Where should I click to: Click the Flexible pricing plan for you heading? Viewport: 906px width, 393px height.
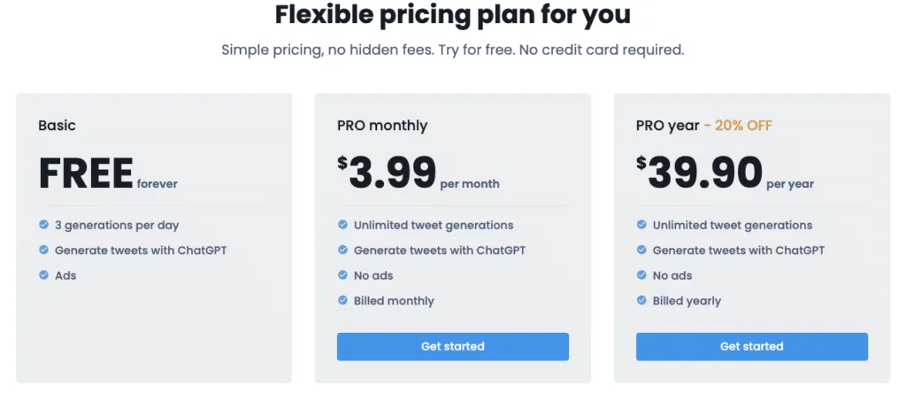[452, 16]
